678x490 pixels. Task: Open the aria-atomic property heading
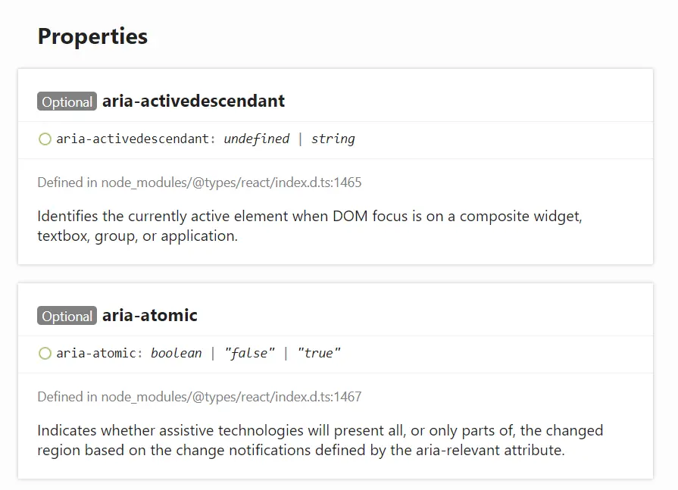(x=149, y=315)
